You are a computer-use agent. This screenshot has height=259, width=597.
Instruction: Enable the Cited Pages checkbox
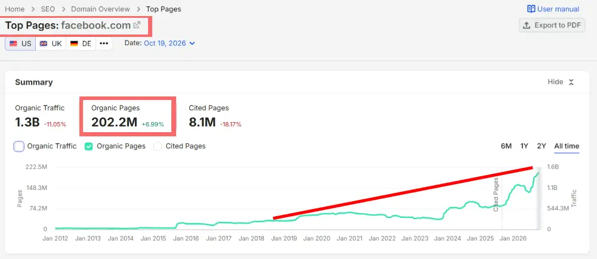pos(158,146)
